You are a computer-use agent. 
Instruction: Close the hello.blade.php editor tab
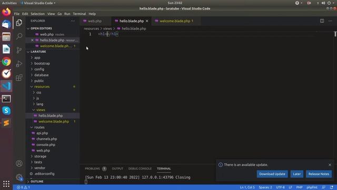click(147, 21)
